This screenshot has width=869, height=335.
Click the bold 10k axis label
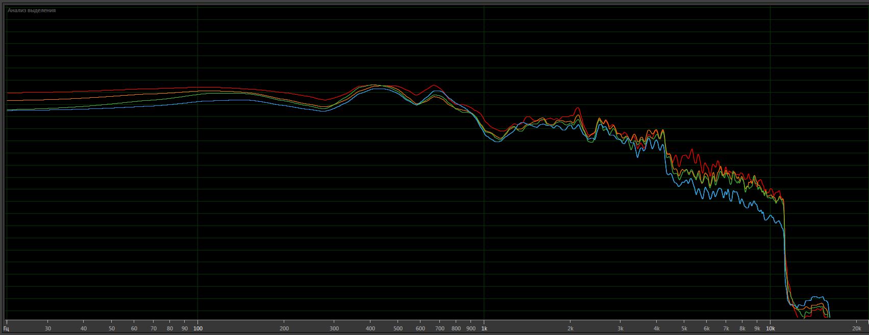click(771, 328)
